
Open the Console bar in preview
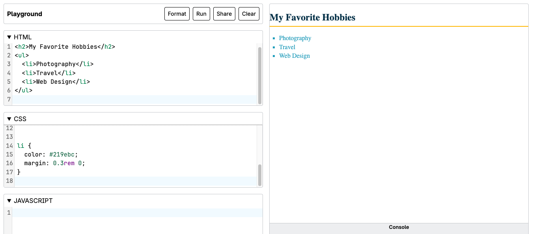coord(399,227)
